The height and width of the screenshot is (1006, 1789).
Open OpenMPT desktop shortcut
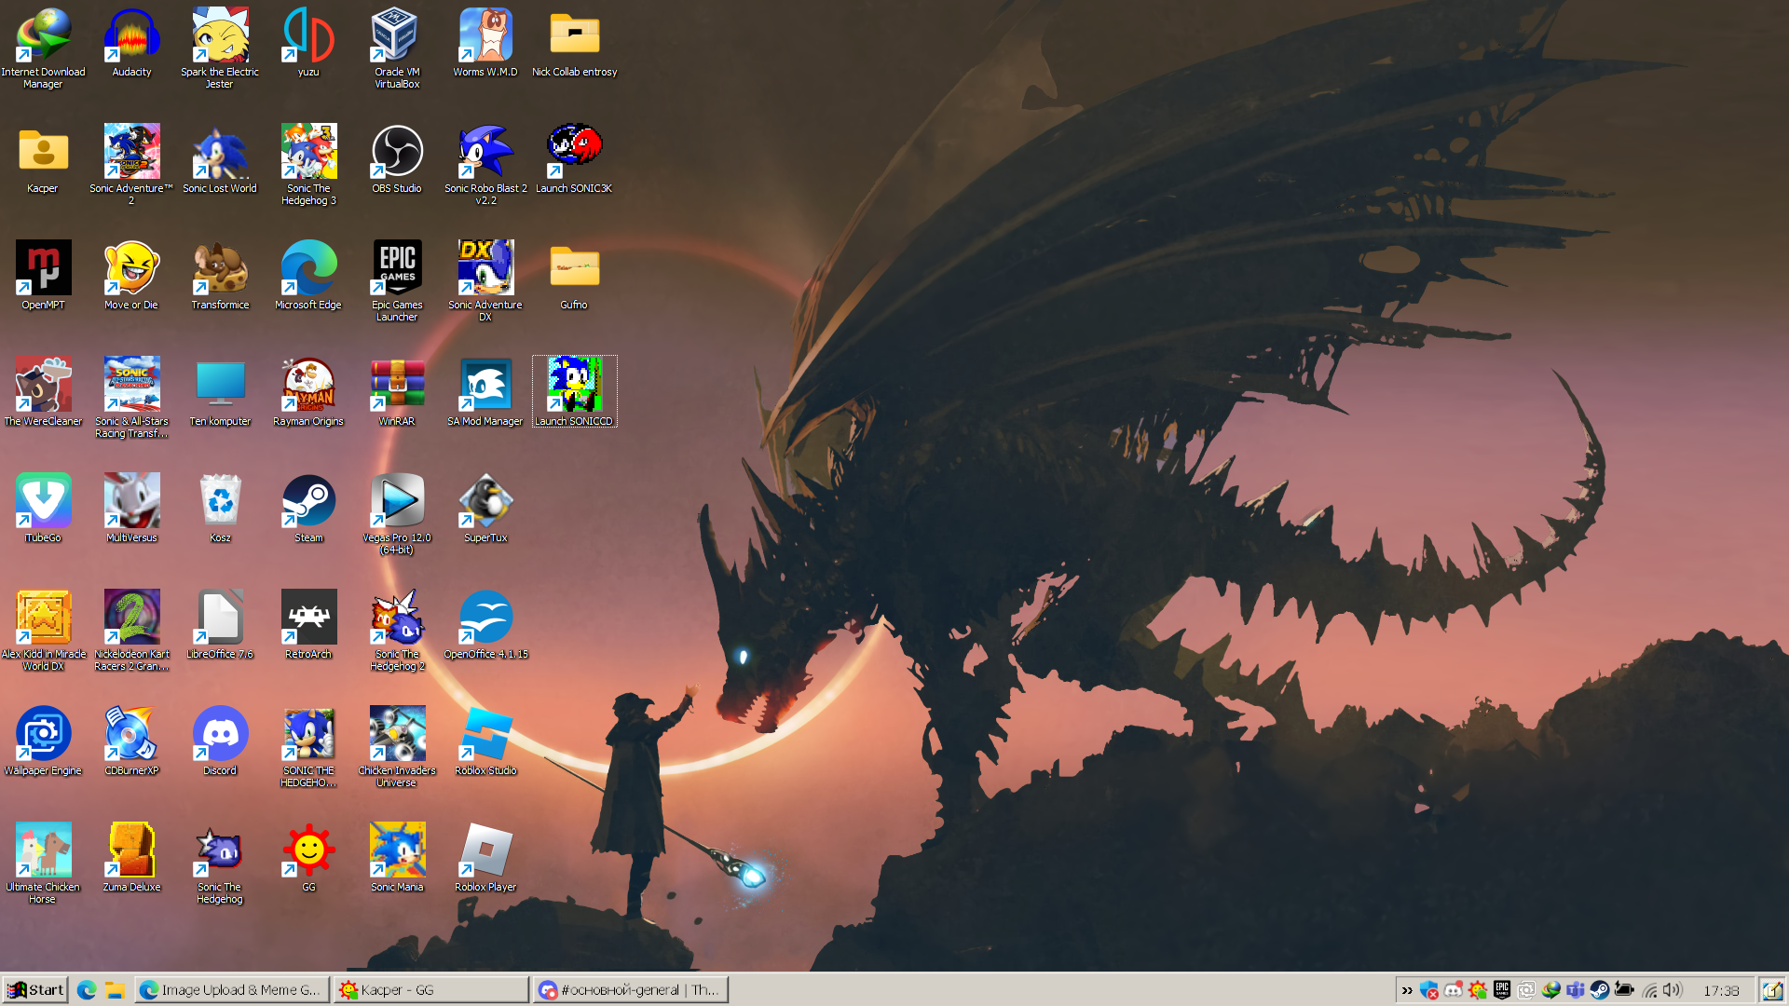[x=43, y=276]
